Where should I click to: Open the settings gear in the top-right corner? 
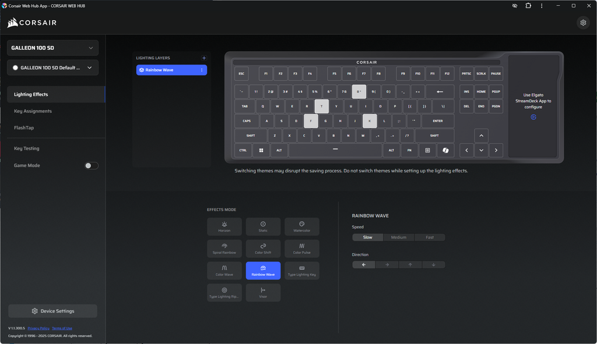pos(582,23)
